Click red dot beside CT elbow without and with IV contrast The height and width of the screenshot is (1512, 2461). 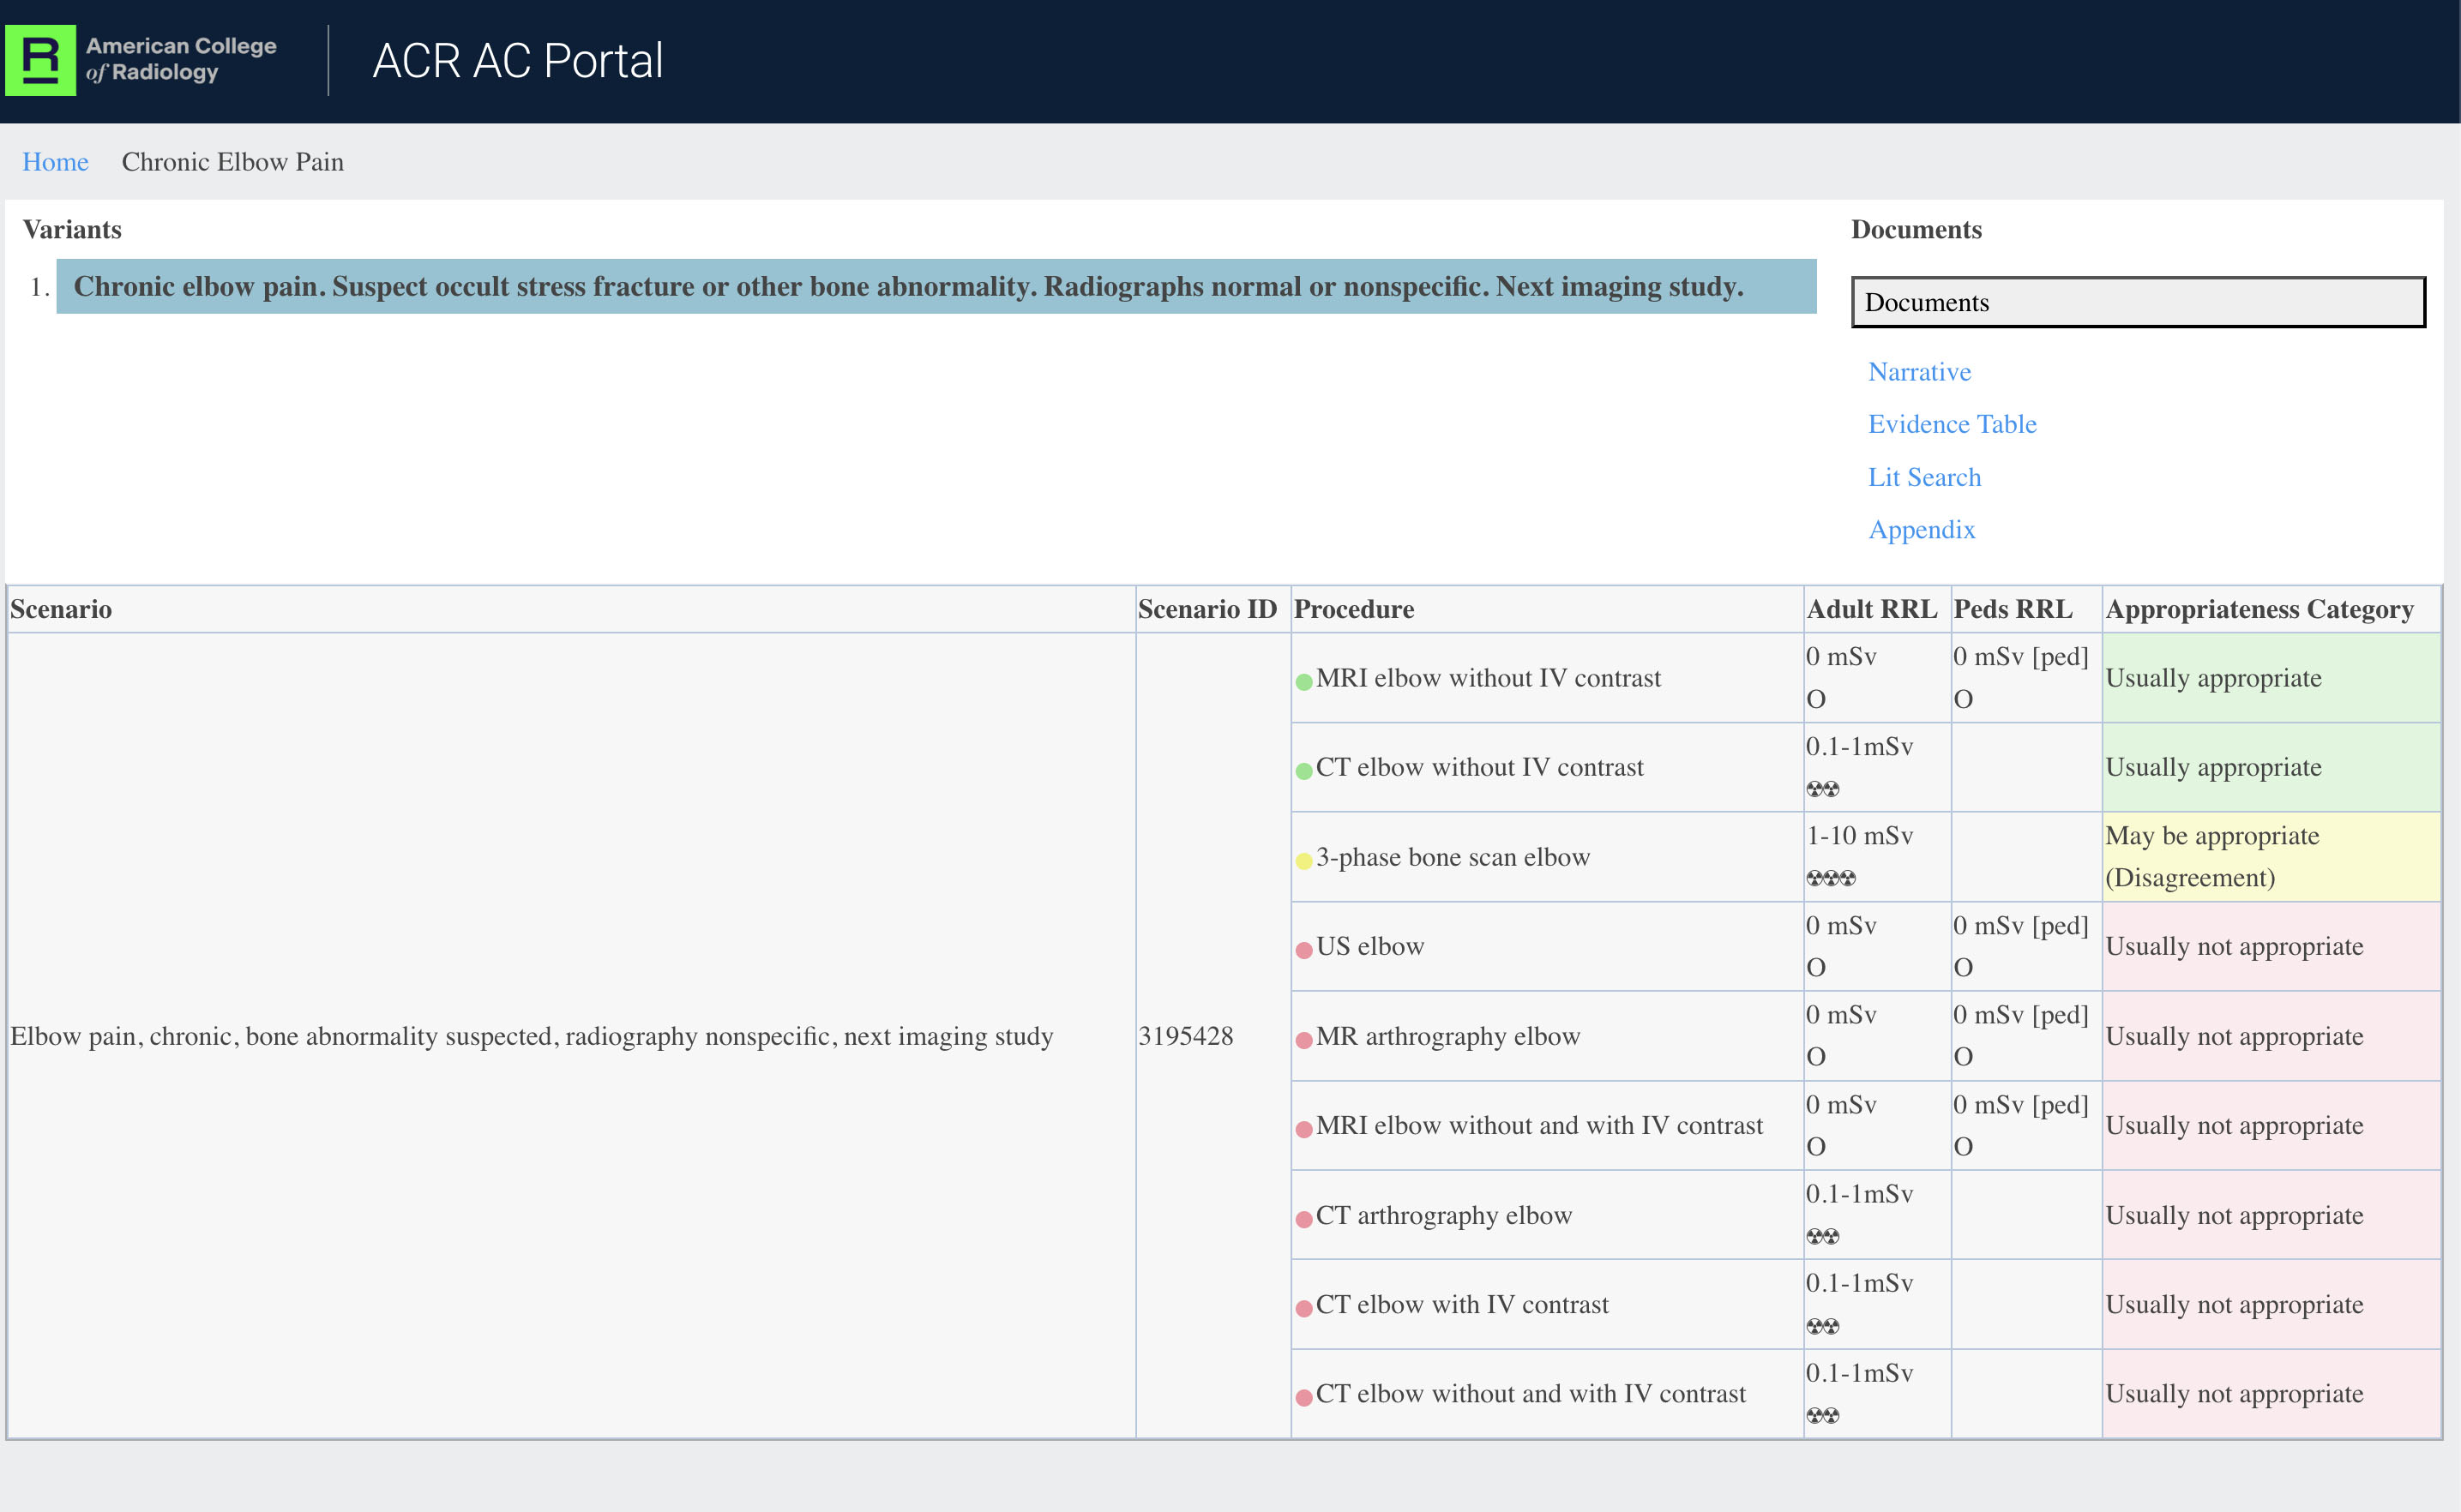pyautogui.click(x=1303, y=1398)
